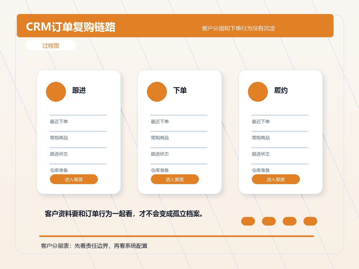
Task: Click 仓库准备 in the 下单 card
Action: tap(160, 170)
